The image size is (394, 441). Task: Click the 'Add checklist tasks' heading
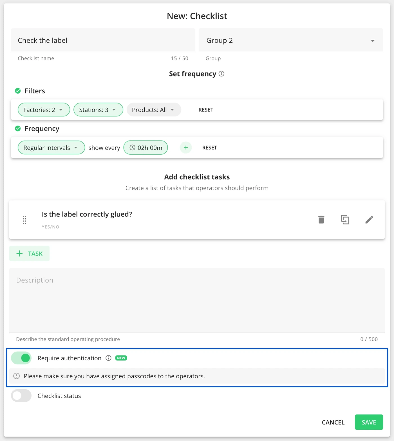(197, 177)
